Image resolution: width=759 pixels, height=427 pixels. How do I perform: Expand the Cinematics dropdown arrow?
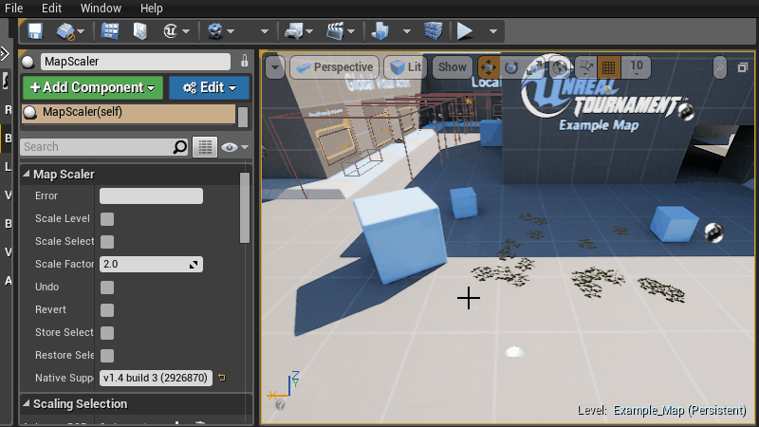pyautogui.click(x=351, y=31)
